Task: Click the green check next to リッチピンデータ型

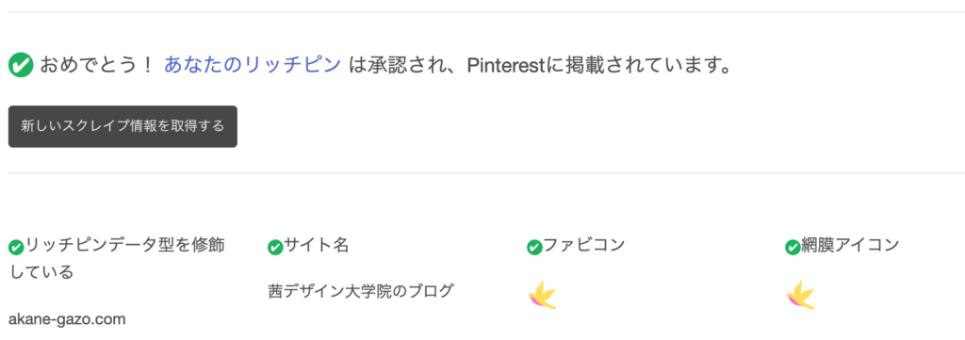Action: pos(16,248)
